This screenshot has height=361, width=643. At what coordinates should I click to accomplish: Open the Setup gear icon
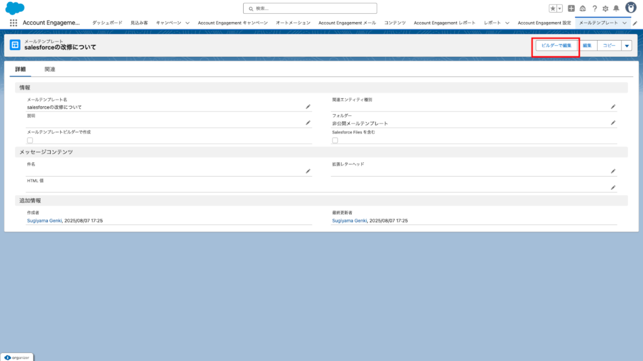(605, 8)
